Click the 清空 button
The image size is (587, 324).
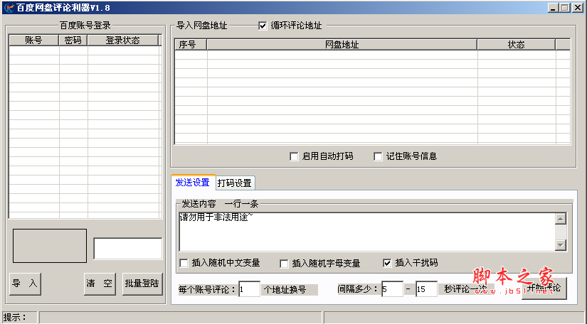tap(100, 283)
